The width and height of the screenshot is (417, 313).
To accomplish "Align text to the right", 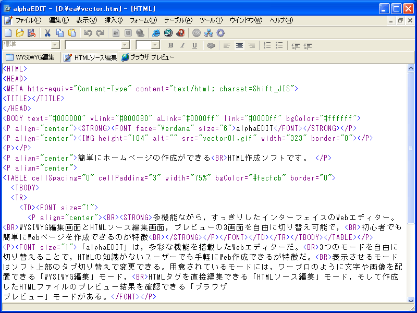I will point(252,45).
